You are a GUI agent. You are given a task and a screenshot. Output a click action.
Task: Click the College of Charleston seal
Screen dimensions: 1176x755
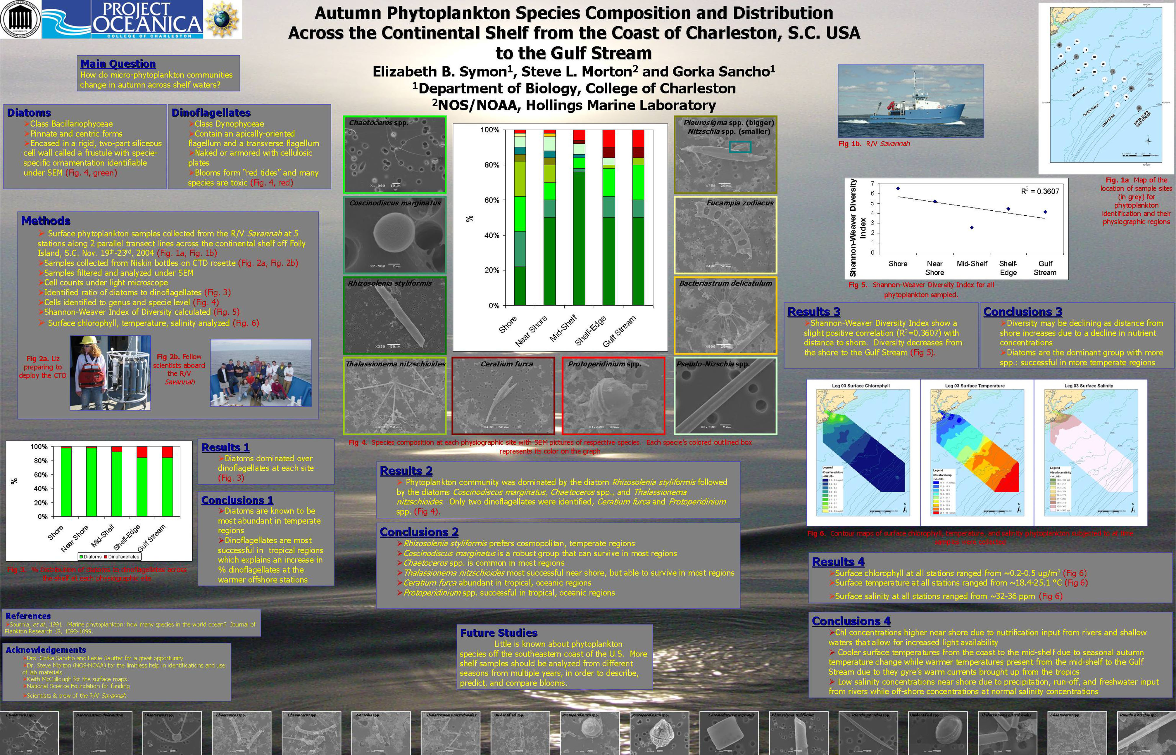coord(20,20)
